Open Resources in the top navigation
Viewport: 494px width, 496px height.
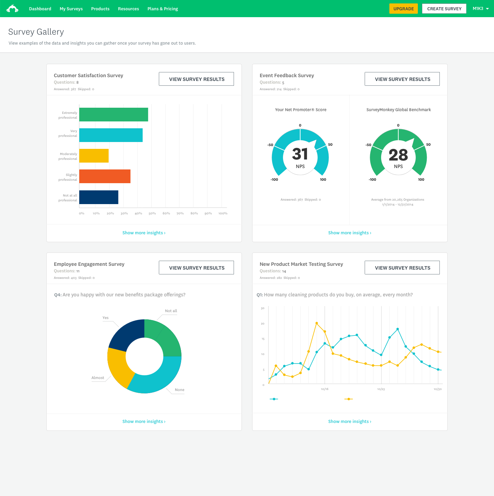pyautogui.click(x=128, y=9)
